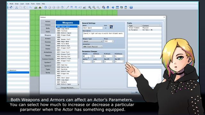
Task: Select '0005 Dragon Blade' in list
Action: 67,35
